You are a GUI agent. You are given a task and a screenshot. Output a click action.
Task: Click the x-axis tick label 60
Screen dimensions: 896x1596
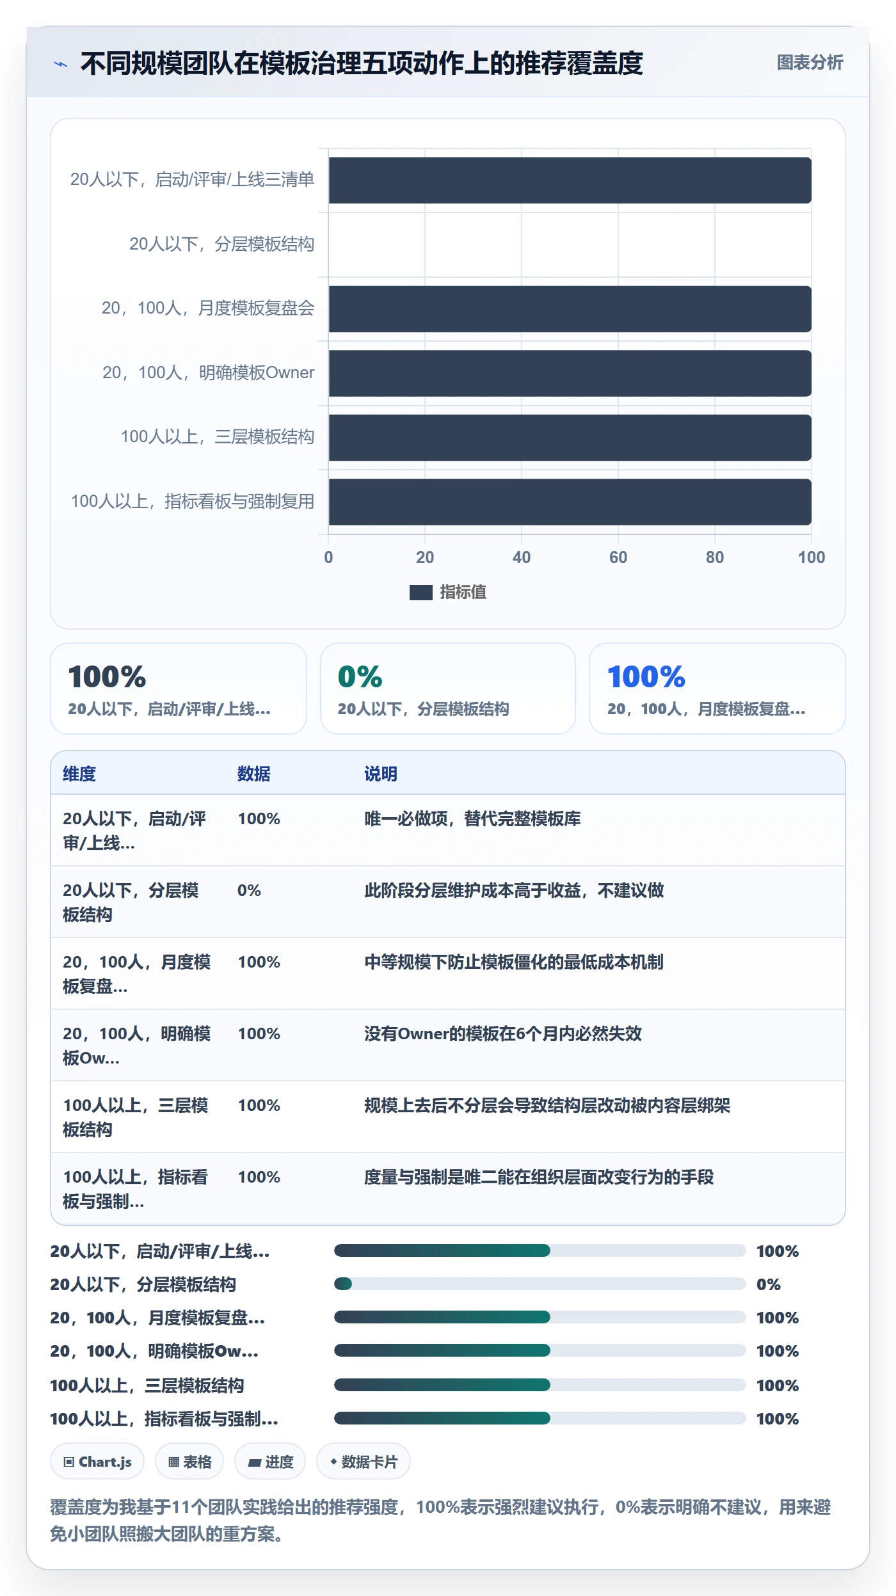pyautogui.click(x=618, y=557)
